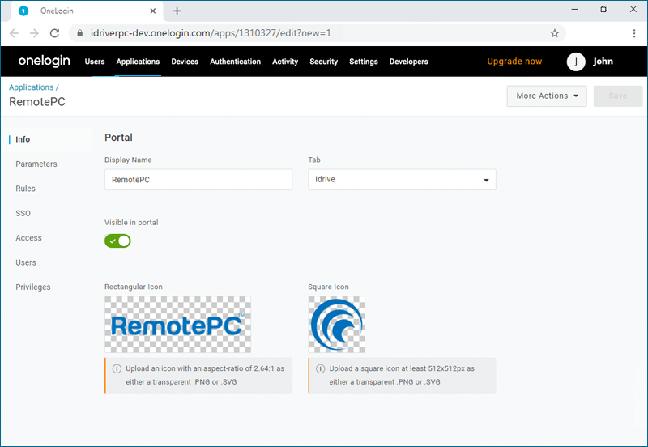Click the Display Name text field

pos(198,180)
